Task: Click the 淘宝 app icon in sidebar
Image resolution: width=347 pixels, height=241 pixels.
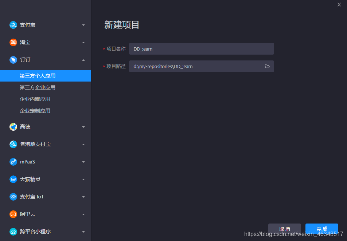Action: (x=13, y=42)
